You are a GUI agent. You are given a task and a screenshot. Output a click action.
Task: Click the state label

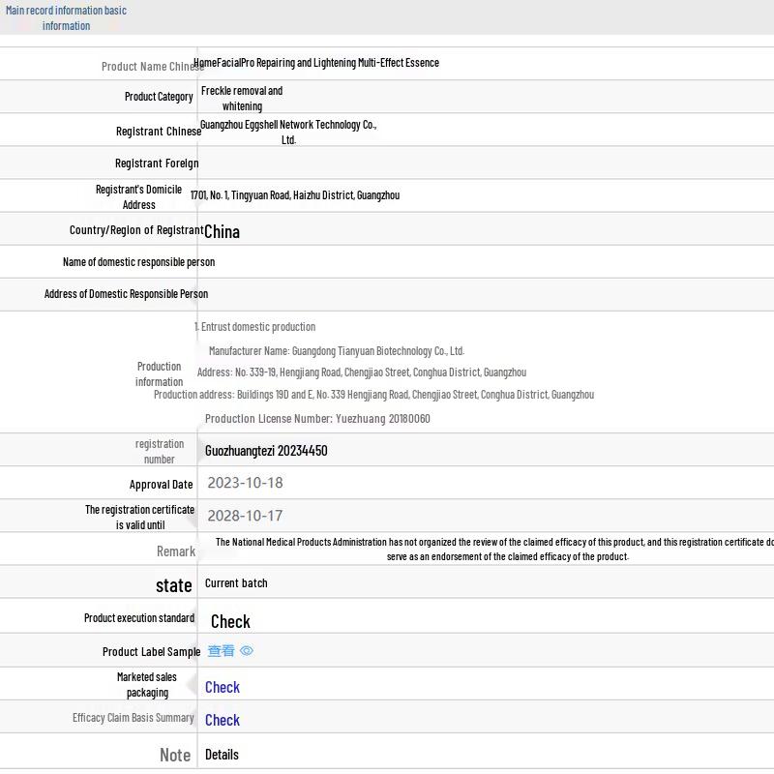[174, 585]
